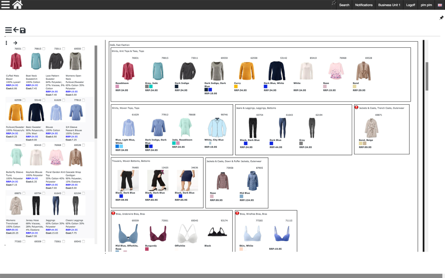Enable the checkbox for product 62558

coord(24,100)
